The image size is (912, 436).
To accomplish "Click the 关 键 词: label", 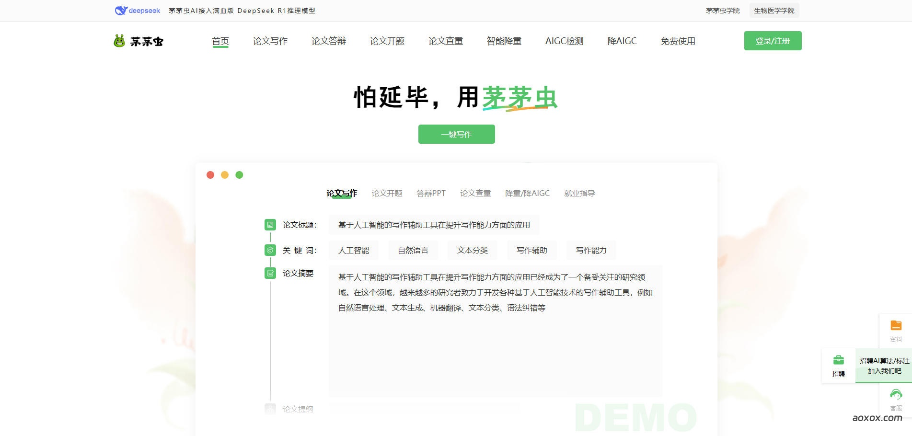I will click(x=300, y=250).
